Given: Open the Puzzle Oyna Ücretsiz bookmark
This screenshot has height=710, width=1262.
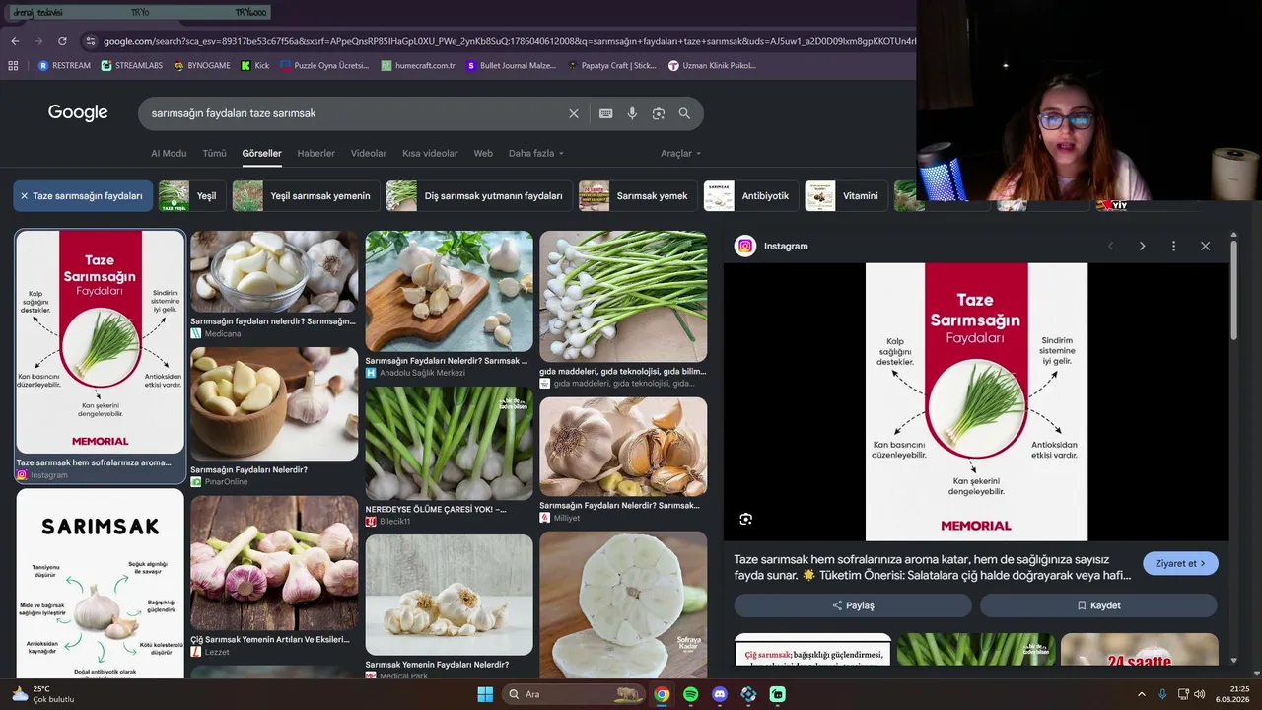Looking at the screenshot, I should pos(324,66).
